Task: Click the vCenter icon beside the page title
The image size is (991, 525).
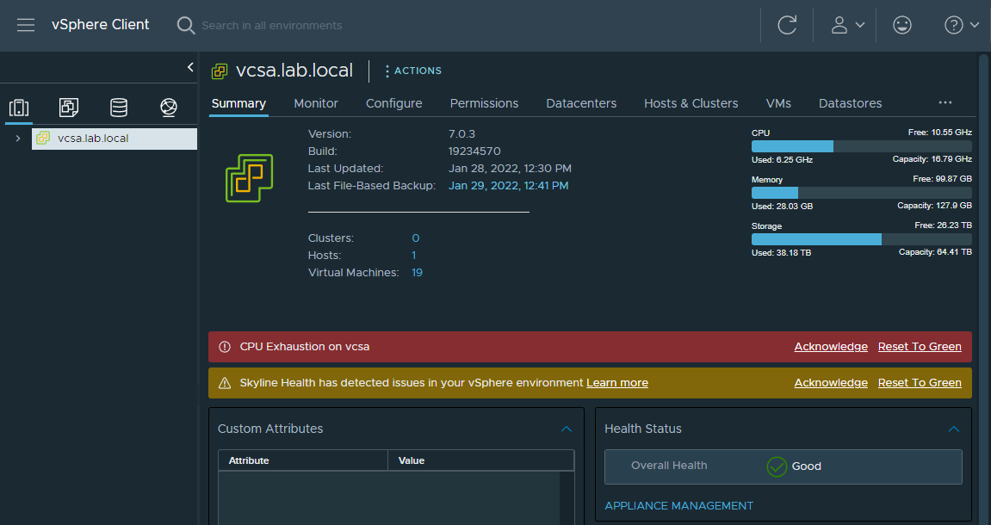Action: pyautogui.click(x=220, y=71)
